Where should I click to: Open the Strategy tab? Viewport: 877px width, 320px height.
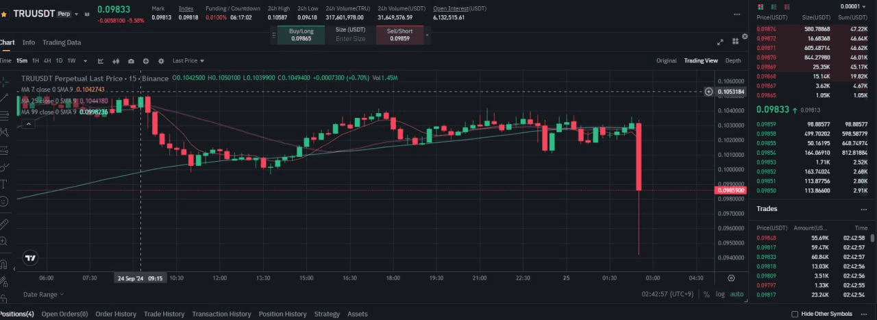point(327,314)
